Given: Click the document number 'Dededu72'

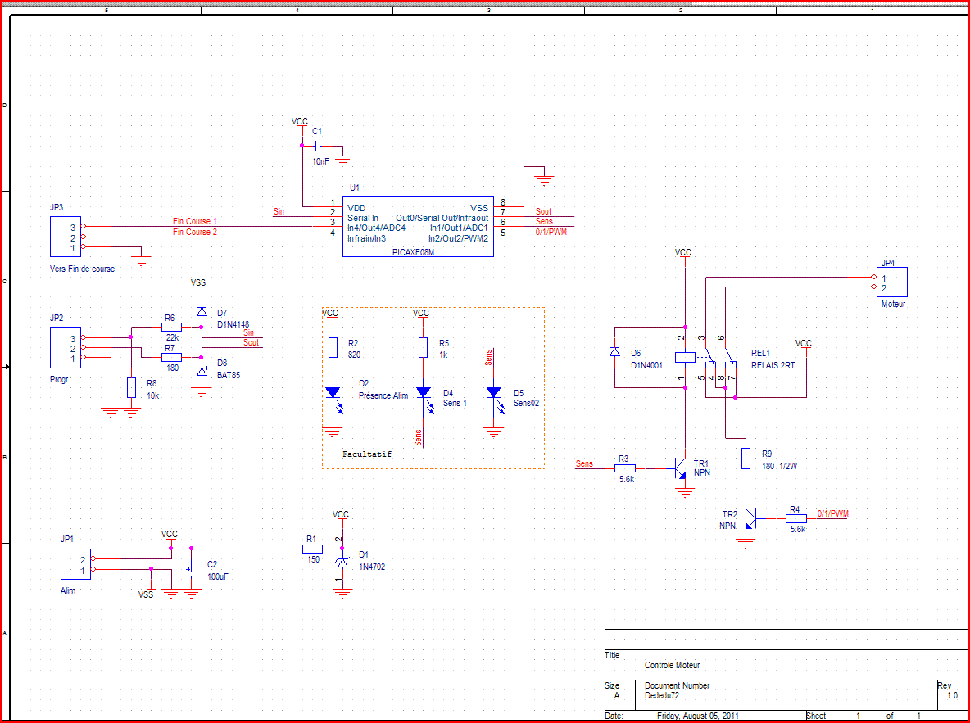Looking at the screenshot, I should click(662, 695).
